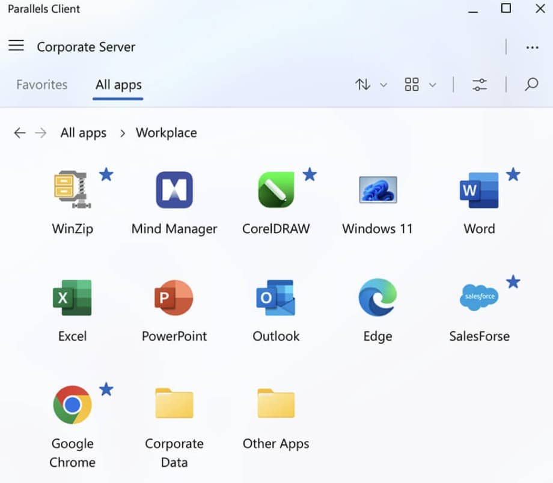
Task: Toggle the favorite star on Google Chrome
Action: [x=106, y=389]
